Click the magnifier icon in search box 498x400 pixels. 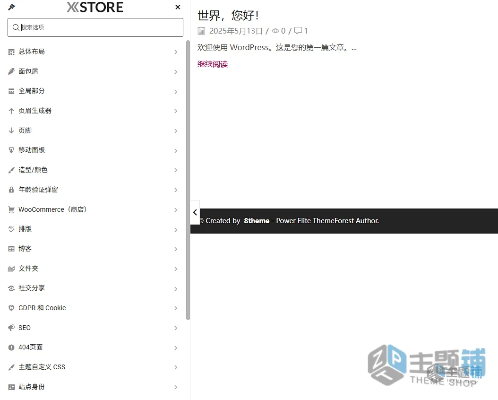click(16, 27)
